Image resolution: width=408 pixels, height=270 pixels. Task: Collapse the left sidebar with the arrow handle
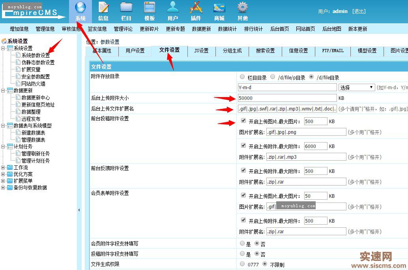click(79, 210)
